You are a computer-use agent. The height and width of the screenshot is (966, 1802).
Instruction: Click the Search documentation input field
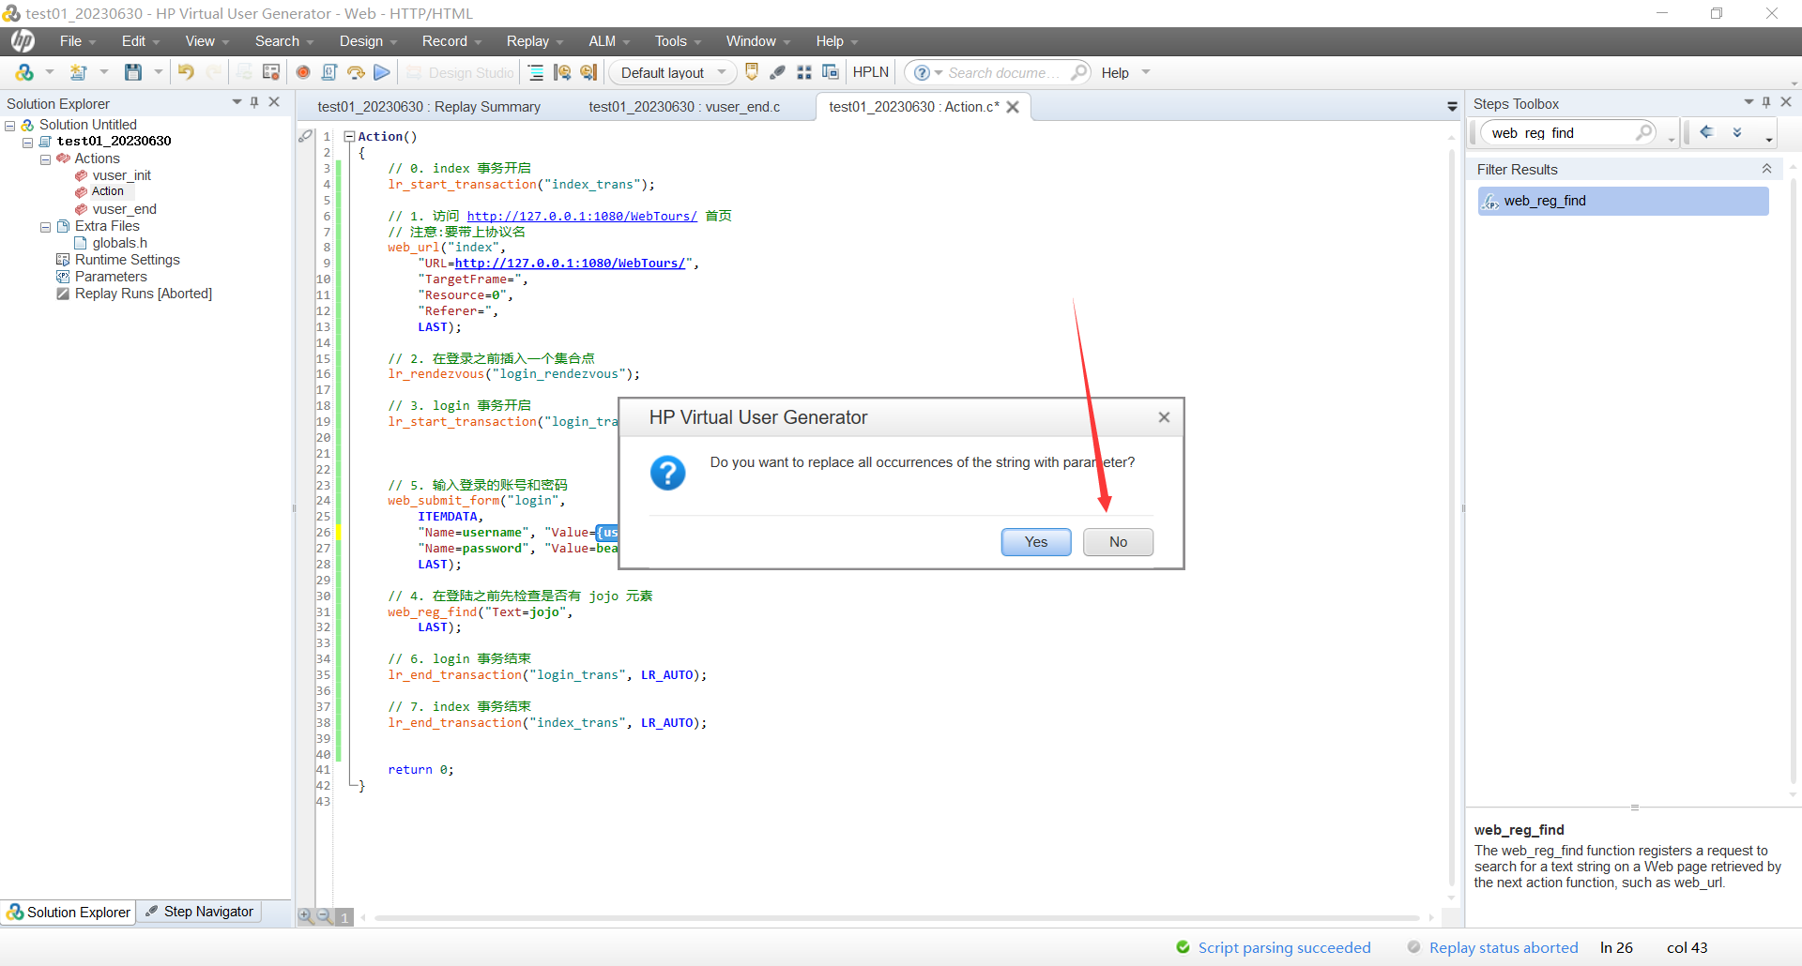click(1004, 72)
